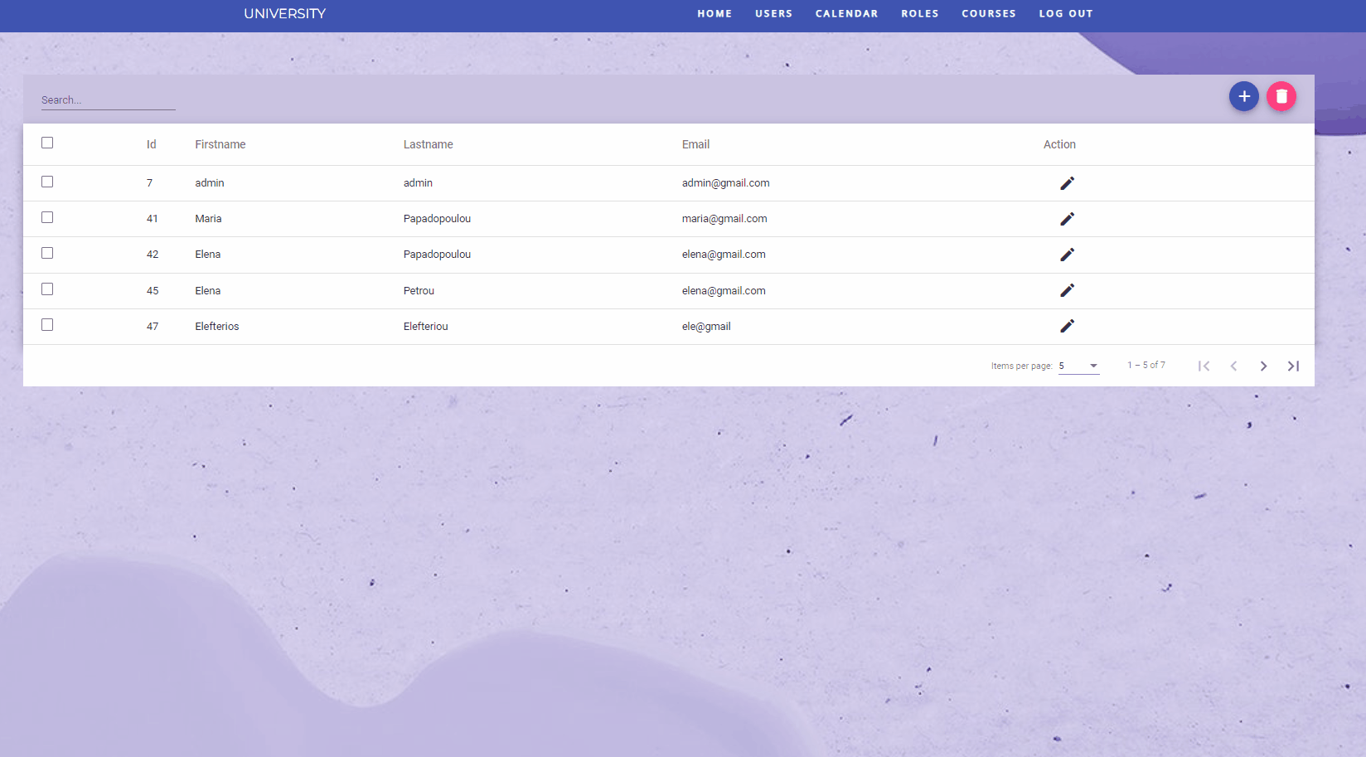Jump to last page of table

[1293, 366]
